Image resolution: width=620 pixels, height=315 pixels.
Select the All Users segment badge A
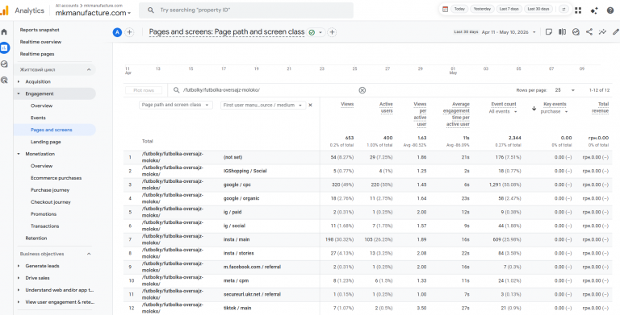(117, 32)
